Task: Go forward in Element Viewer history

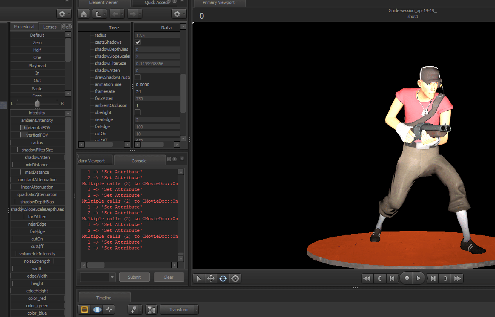Action: [x=132, y=14]
